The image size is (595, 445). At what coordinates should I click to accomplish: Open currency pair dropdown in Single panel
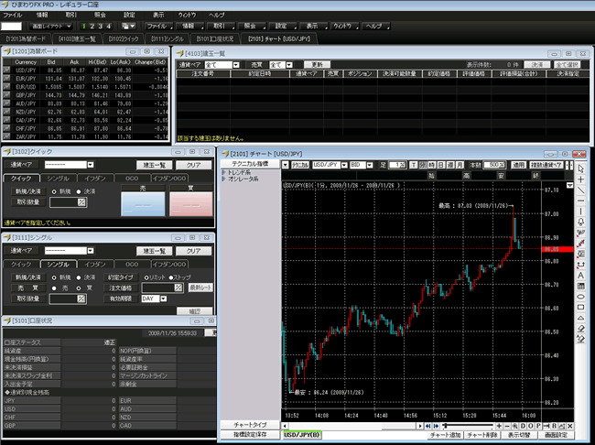pyautogui.click(x=91, y=251)
